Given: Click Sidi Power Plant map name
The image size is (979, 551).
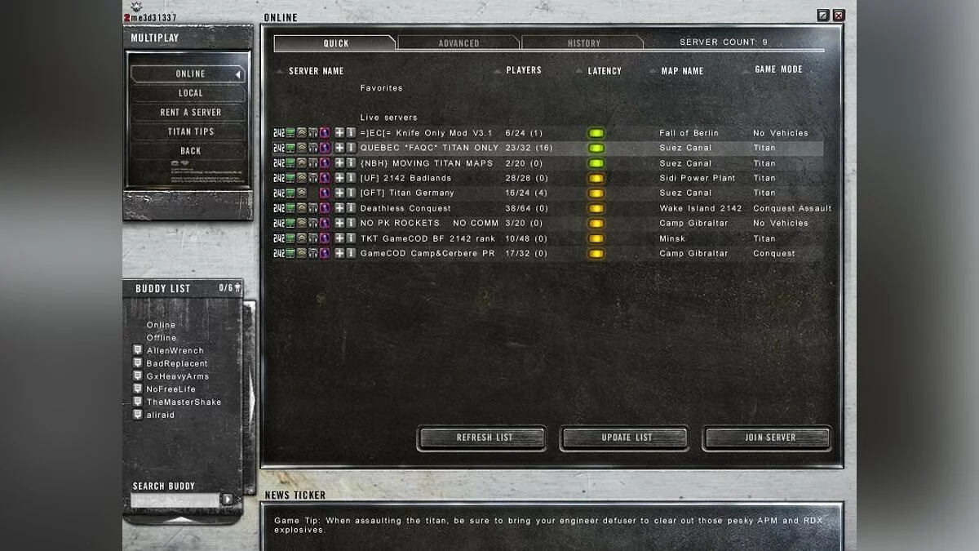Looking at the screenshot, I should (698, 178).
